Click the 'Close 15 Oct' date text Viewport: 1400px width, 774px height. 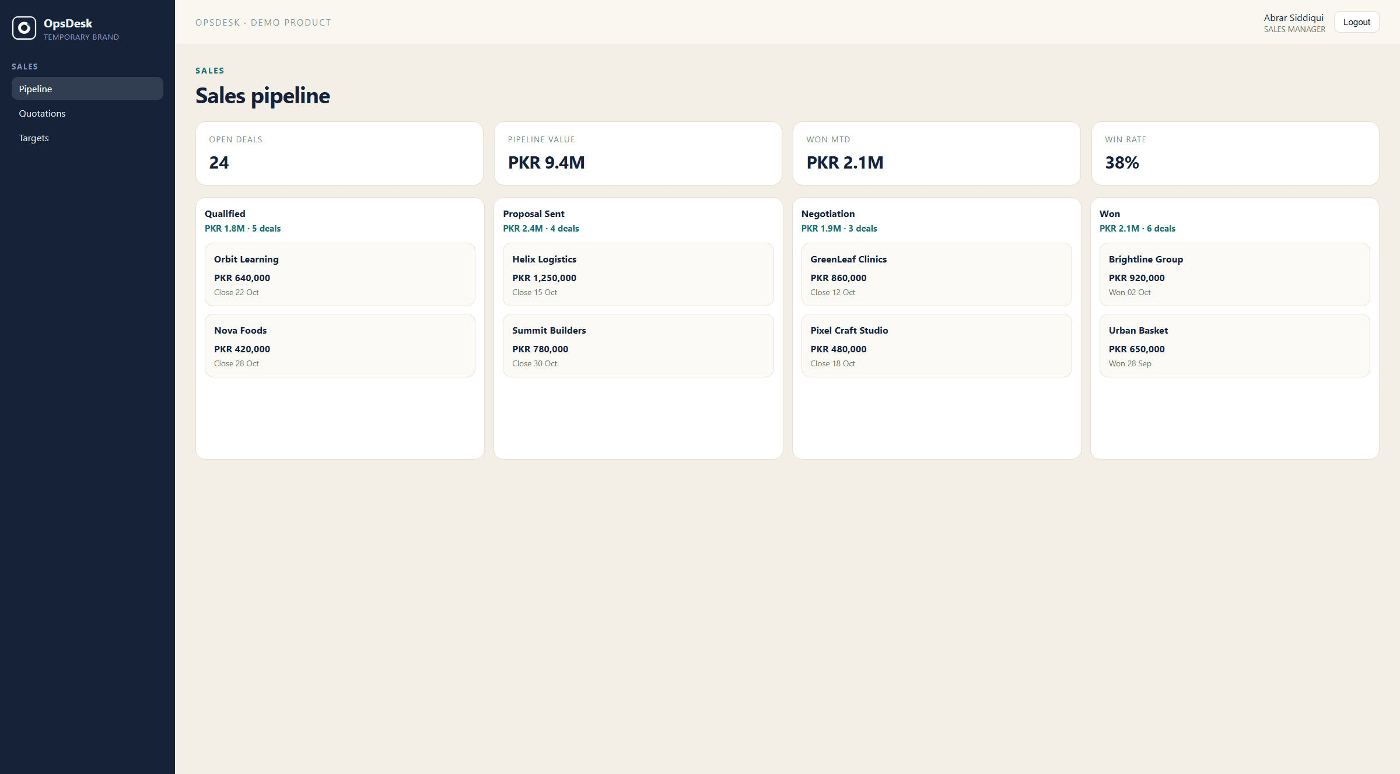tap(534, 293)
